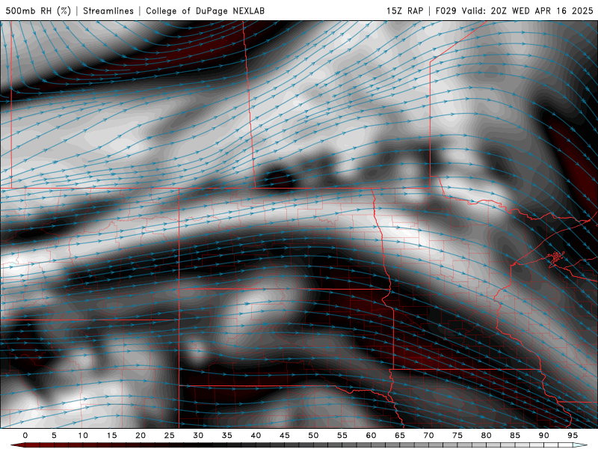Click the '20' label on the color scale
598x449 pixels.
[141, 436]
